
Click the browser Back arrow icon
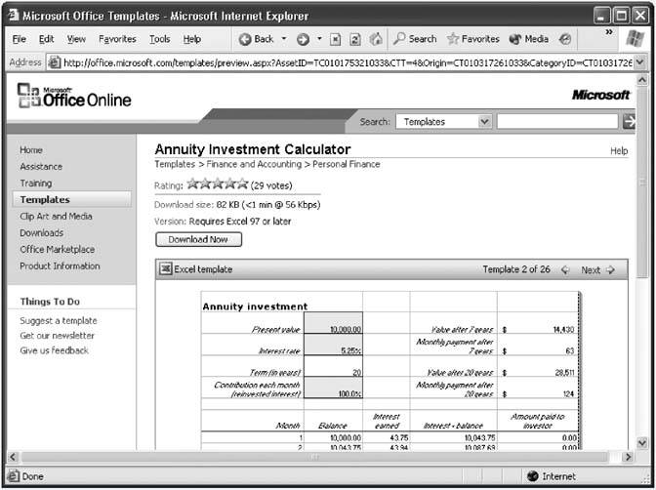click(x=245, y=39)
